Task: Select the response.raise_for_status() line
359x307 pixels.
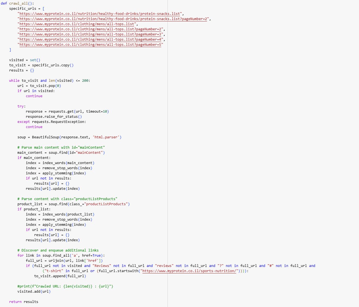Action: pos(54,117)
